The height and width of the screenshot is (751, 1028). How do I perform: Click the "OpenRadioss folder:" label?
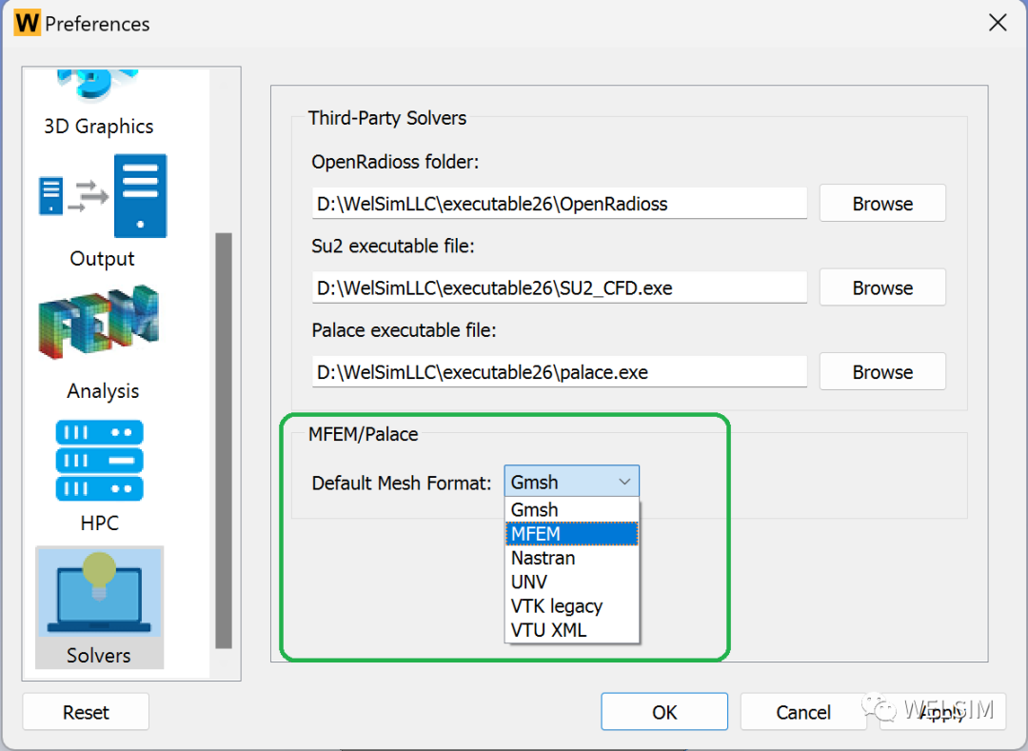pyautogui.click(x=395, y=162)
